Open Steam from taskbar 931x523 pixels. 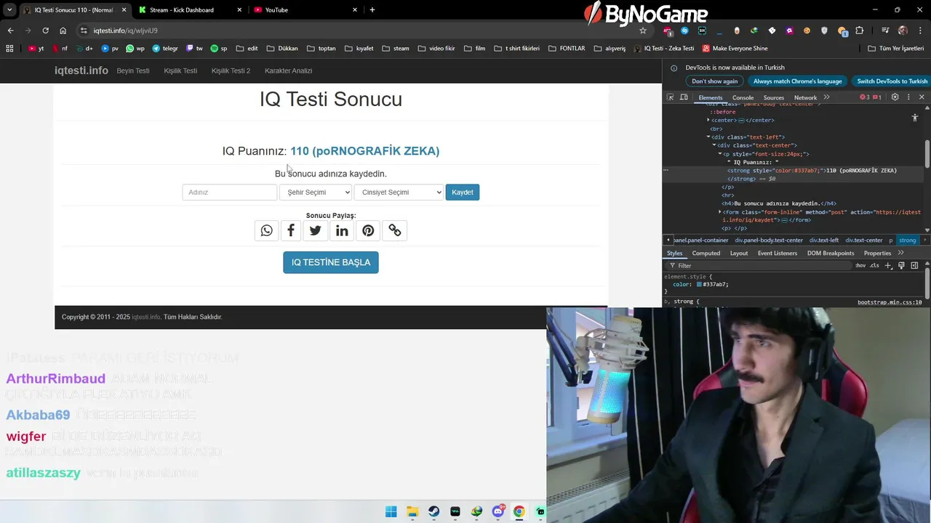tap(433, 511)
